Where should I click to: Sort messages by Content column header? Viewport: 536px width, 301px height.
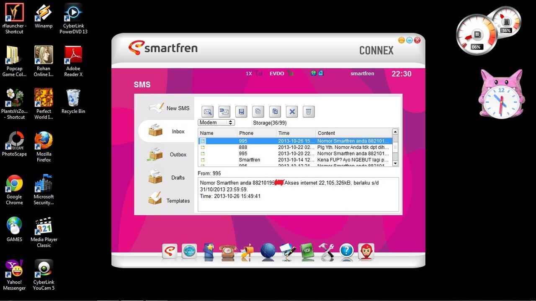[353, 133]
